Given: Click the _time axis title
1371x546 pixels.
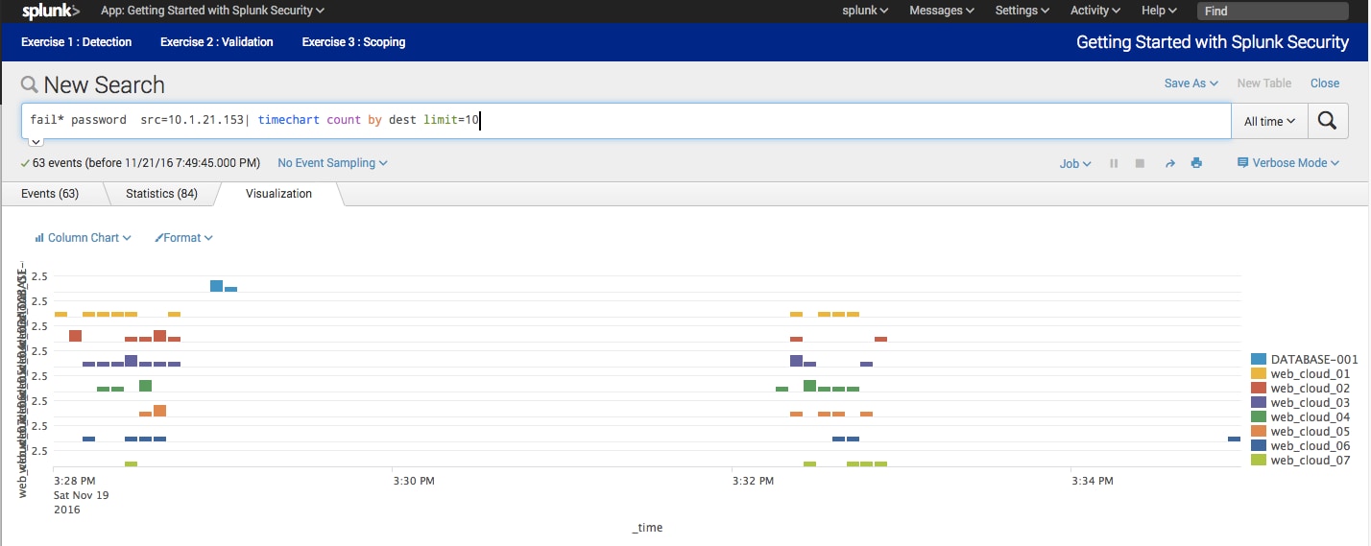Looking at the screenshot, I should (x=647, y=528).
